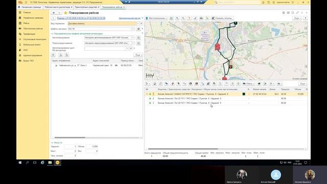Click the map zoom out magnifier
Viewport: 327px width, 184px height.
pyautogui.click(x=183, y=18)
